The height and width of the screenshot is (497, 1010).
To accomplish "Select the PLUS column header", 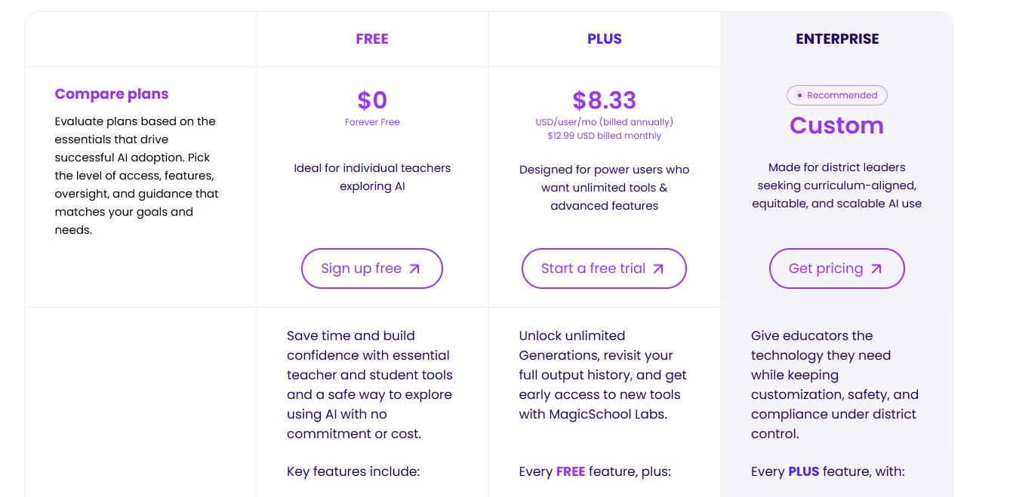I will point(604,38).
